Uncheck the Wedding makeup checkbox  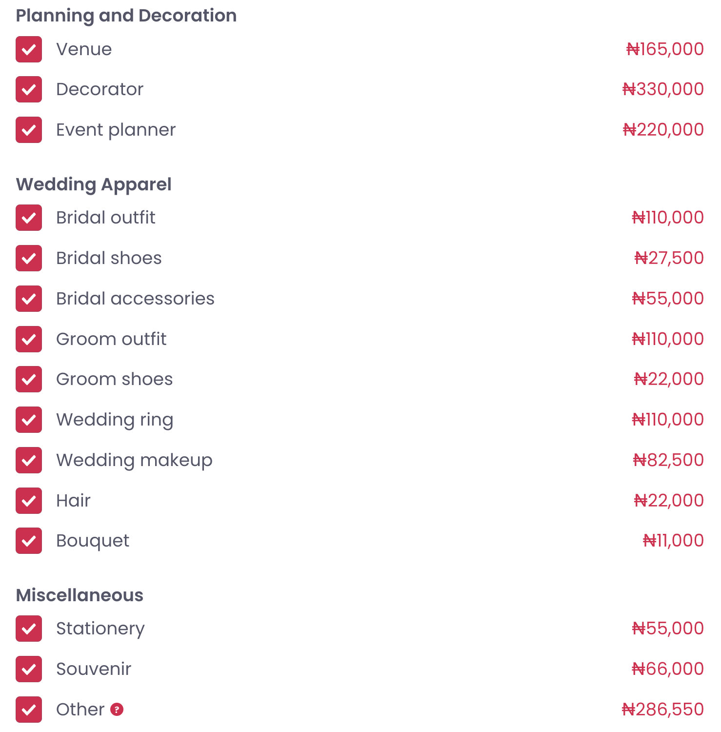click(x=29, y=460)
